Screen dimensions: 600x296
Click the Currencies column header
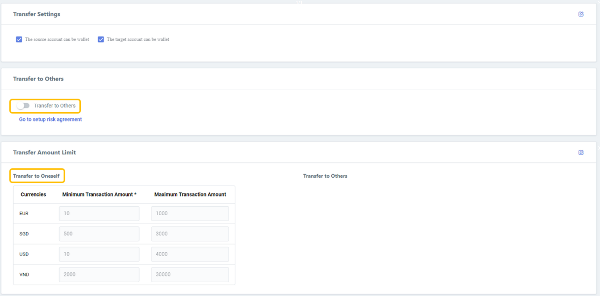33,194
